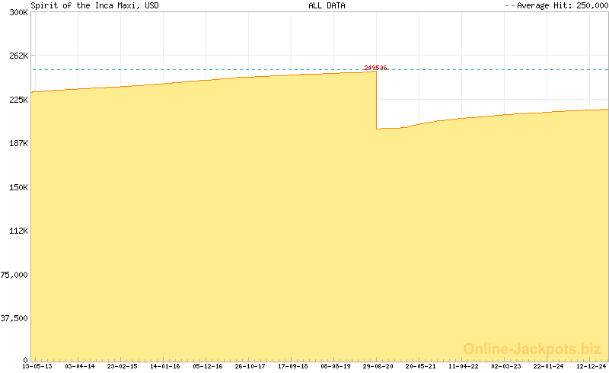Click the red 249506 peak value label
Viewport: 609px width, 373px height.
coord(375,68)
